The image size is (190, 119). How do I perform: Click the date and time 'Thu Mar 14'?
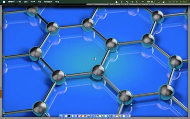(x=177, y=2)
